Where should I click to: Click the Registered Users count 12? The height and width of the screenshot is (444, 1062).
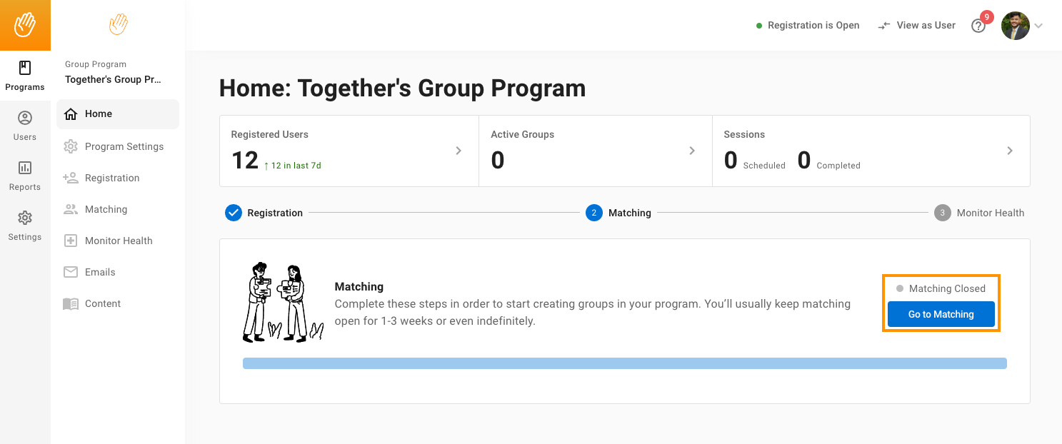coord(245,160)
